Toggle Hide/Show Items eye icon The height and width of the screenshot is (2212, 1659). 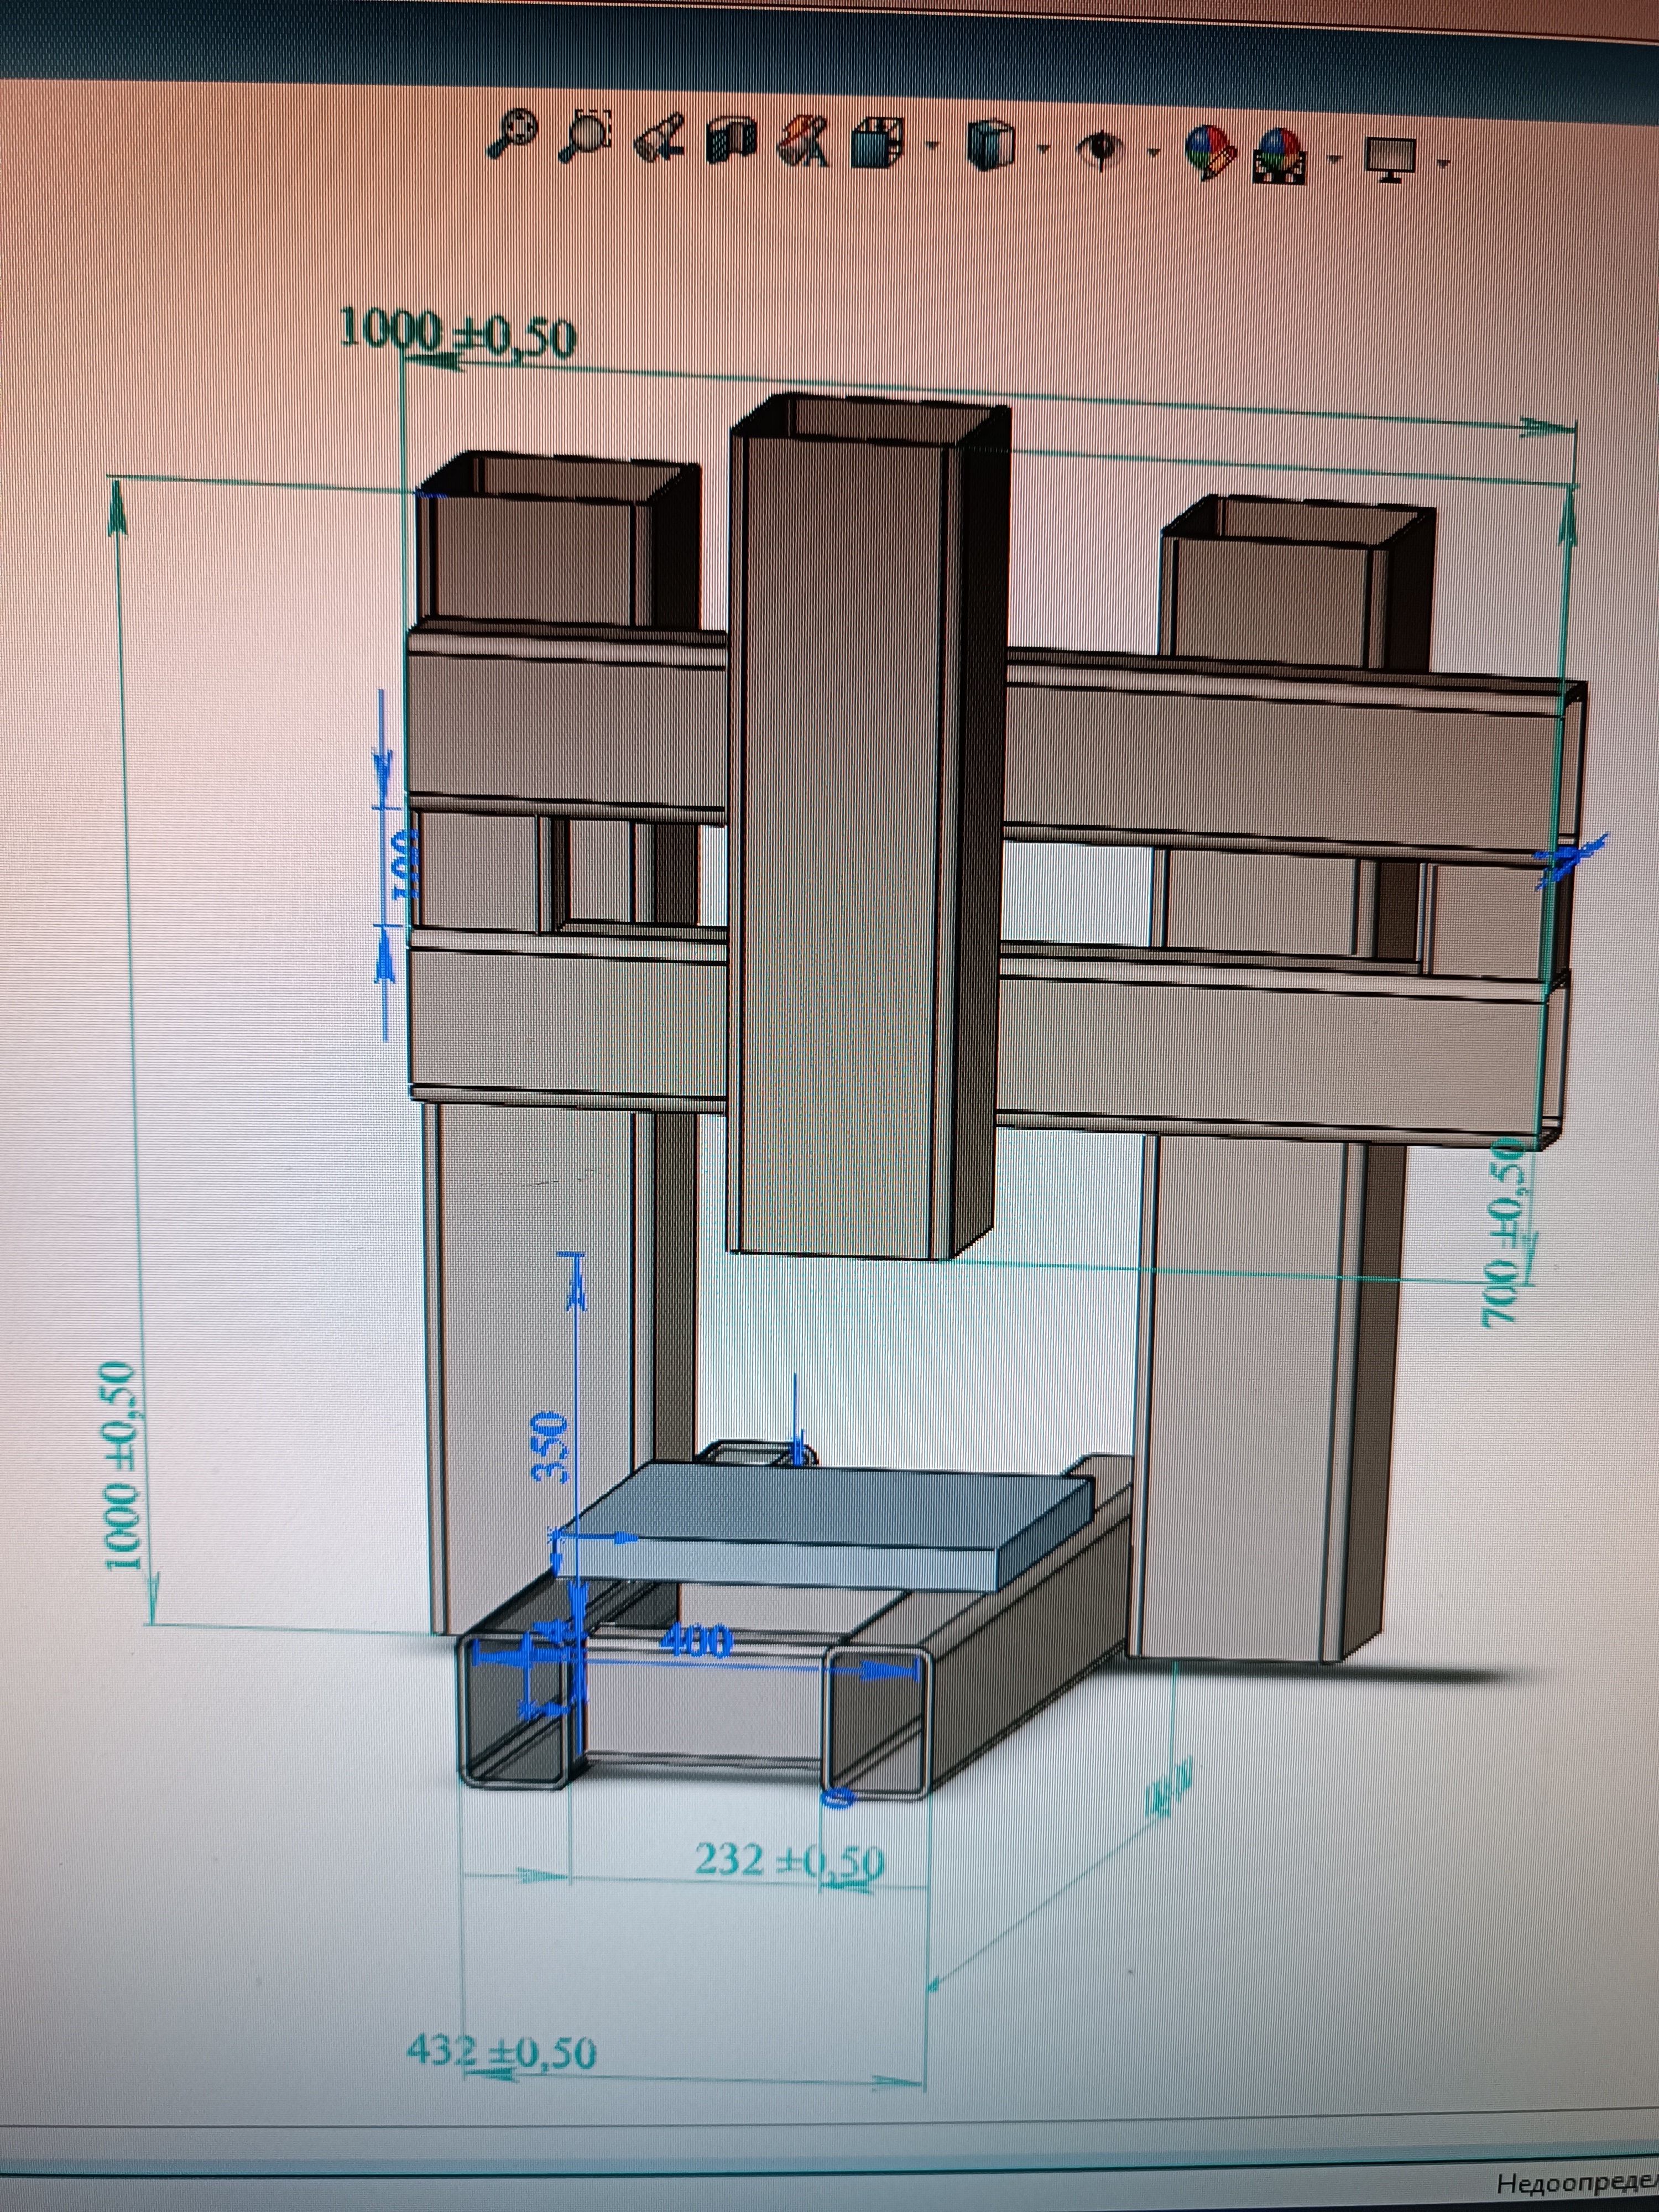(1101, 150)
